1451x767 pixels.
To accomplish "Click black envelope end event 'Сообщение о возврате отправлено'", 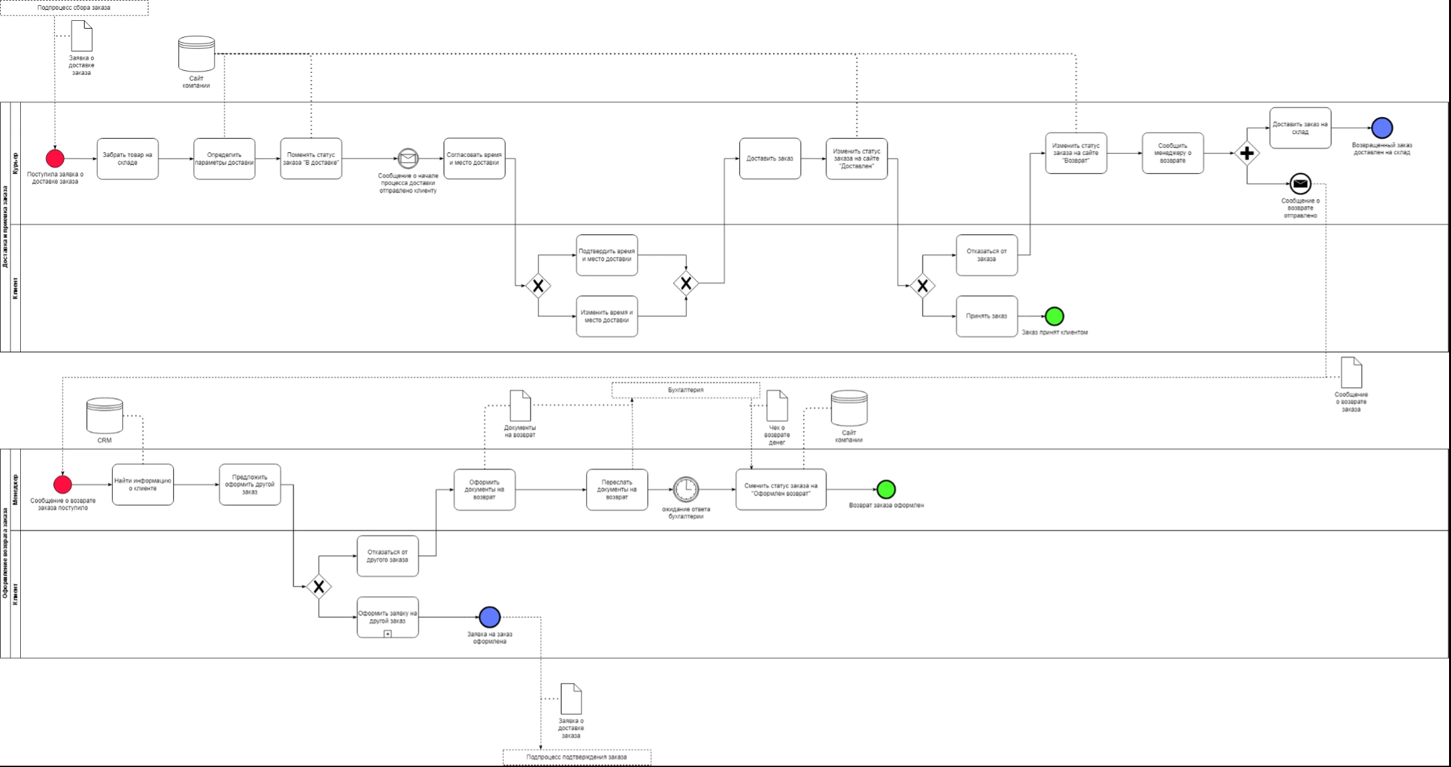I will pyautogui.click(x=1300, y=184).
